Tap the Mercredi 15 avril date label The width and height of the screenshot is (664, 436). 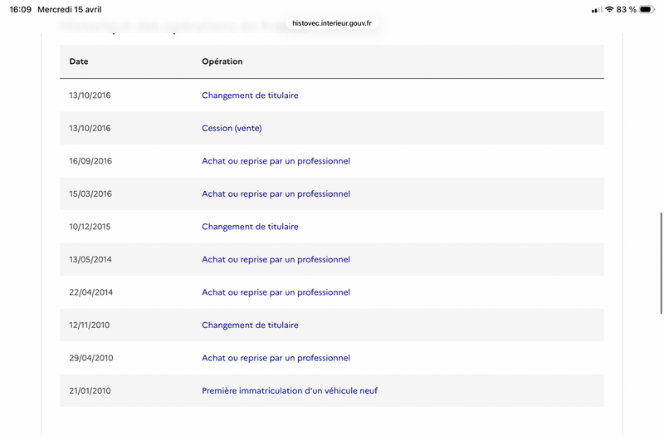pos(70,9)
